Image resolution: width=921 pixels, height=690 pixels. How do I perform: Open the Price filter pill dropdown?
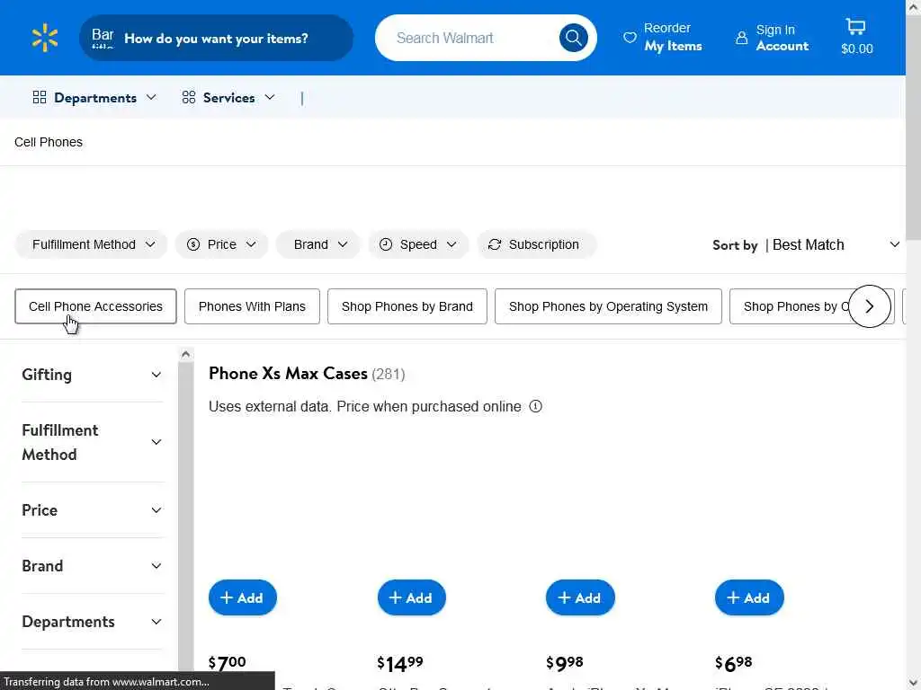[x=221, y=244]
